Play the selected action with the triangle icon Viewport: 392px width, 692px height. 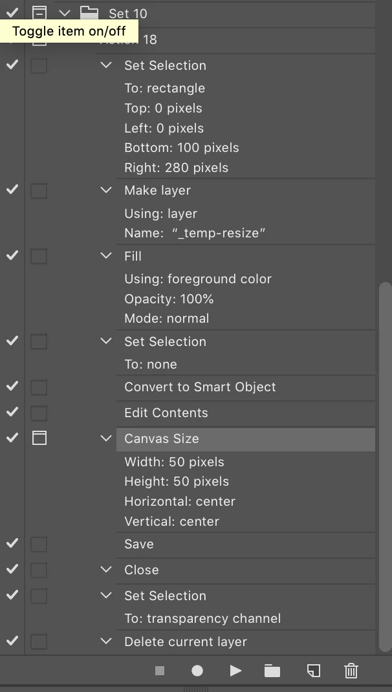coord(235,671)
